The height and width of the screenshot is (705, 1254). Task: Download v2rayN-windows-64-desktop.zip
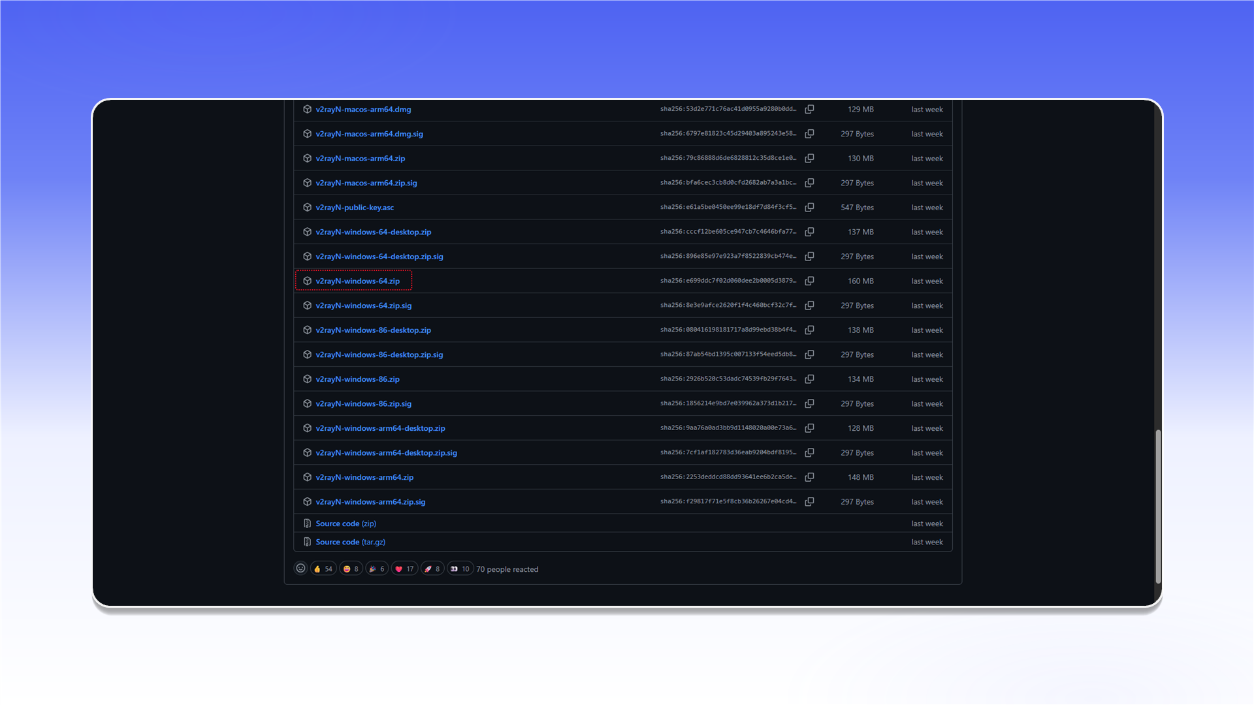(373, 232)
